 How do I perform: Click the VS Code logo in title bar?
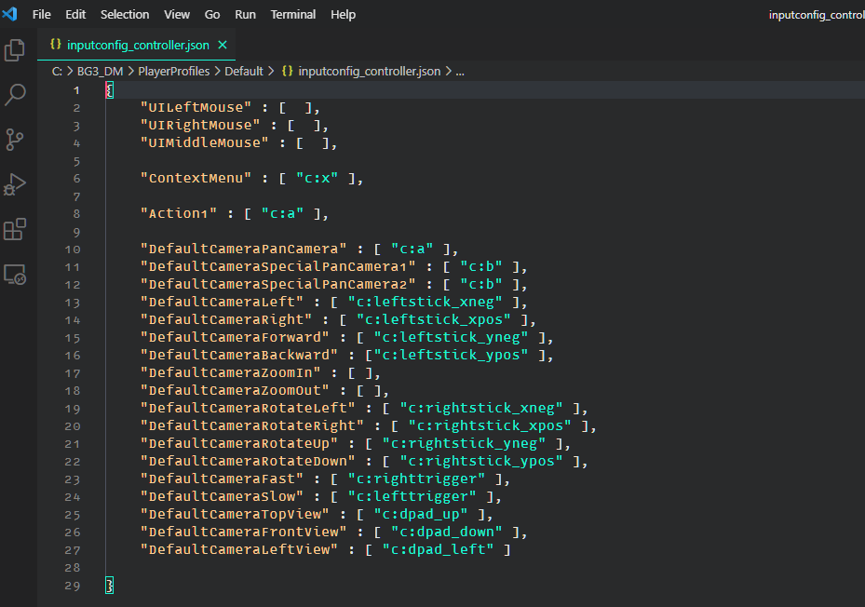pos(9,15)
